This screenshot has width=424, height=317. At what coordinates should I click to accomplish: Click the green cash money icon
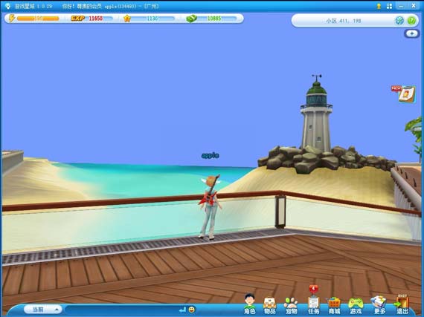pyautogui.click(x=191, y=19)
